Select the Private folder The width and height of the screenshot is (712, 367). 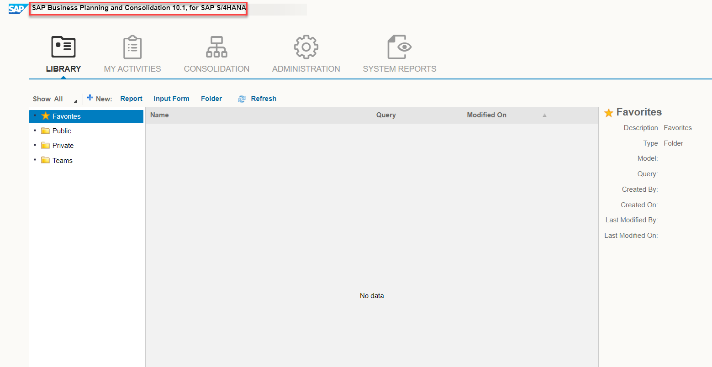(x=63, y=146)
